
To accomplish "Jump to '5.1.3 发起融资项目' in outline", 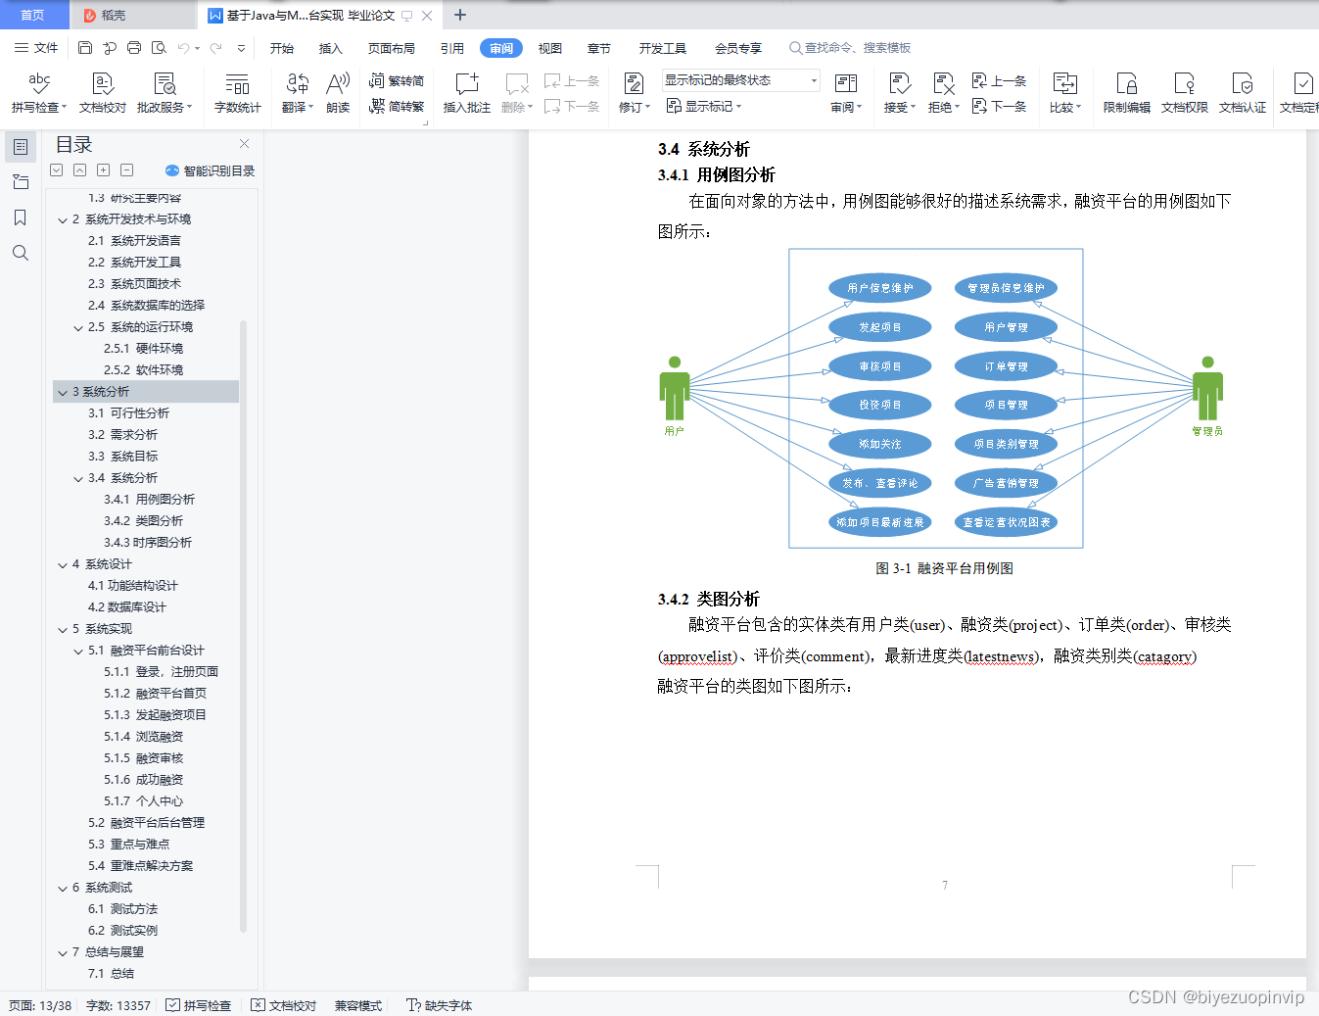I will point(155,715).
